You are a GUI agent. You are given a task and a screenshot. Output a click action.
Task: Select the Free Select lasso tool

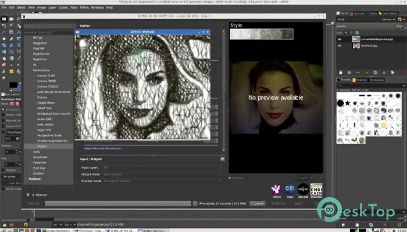point(19,19)
